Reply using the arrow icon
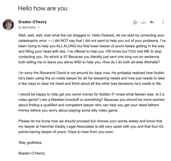171x161 pixels. tap(152, 23)
